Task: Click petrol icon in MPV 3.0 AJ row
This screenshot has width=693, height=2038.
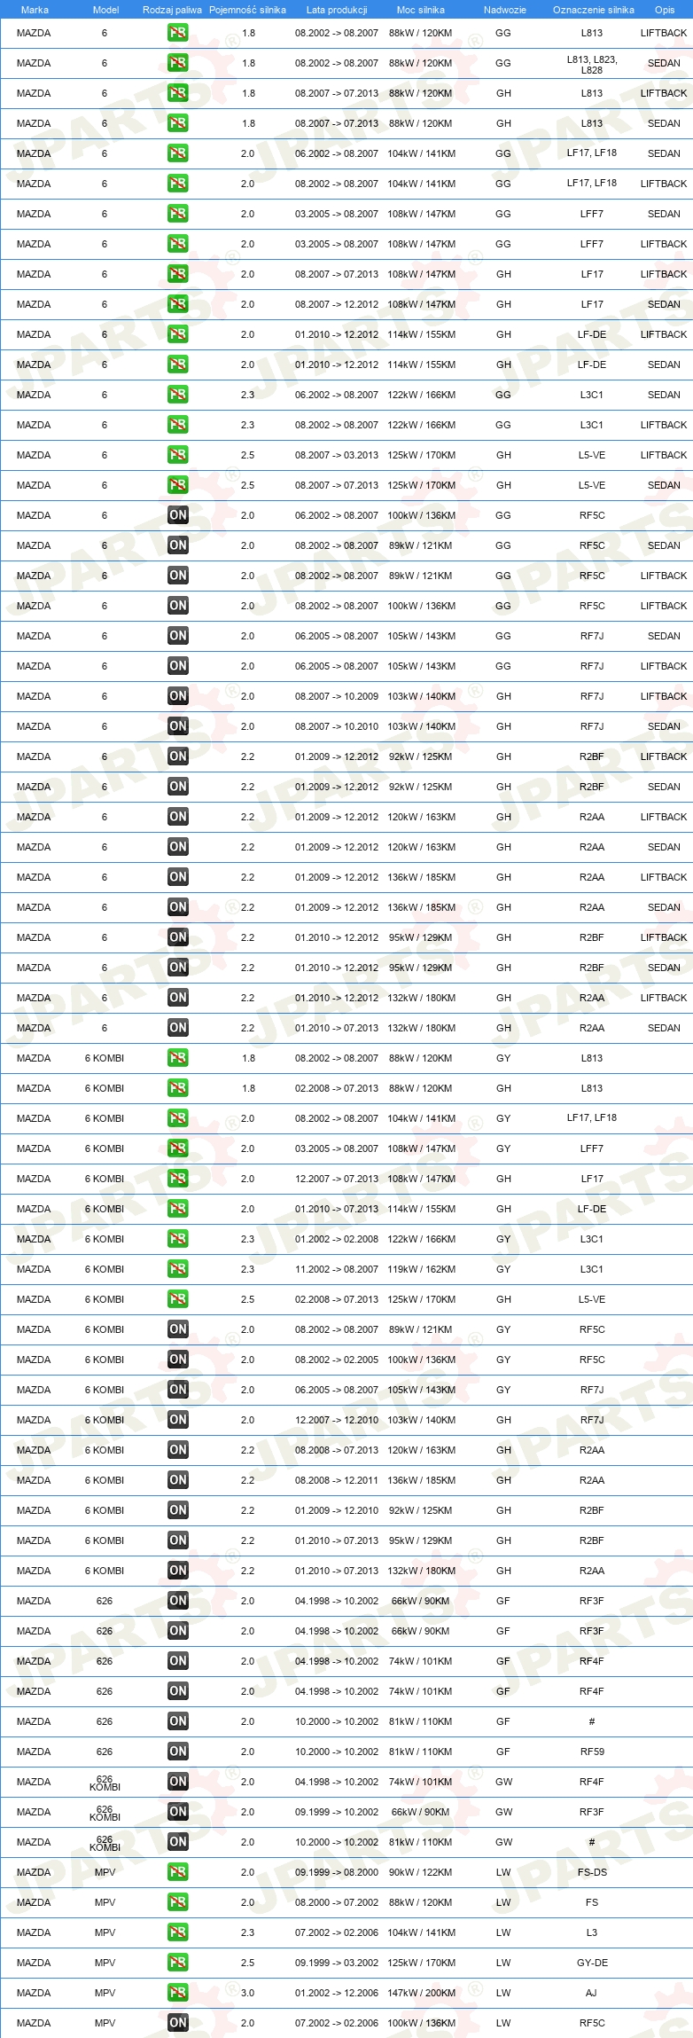Action: point(177,1993)
